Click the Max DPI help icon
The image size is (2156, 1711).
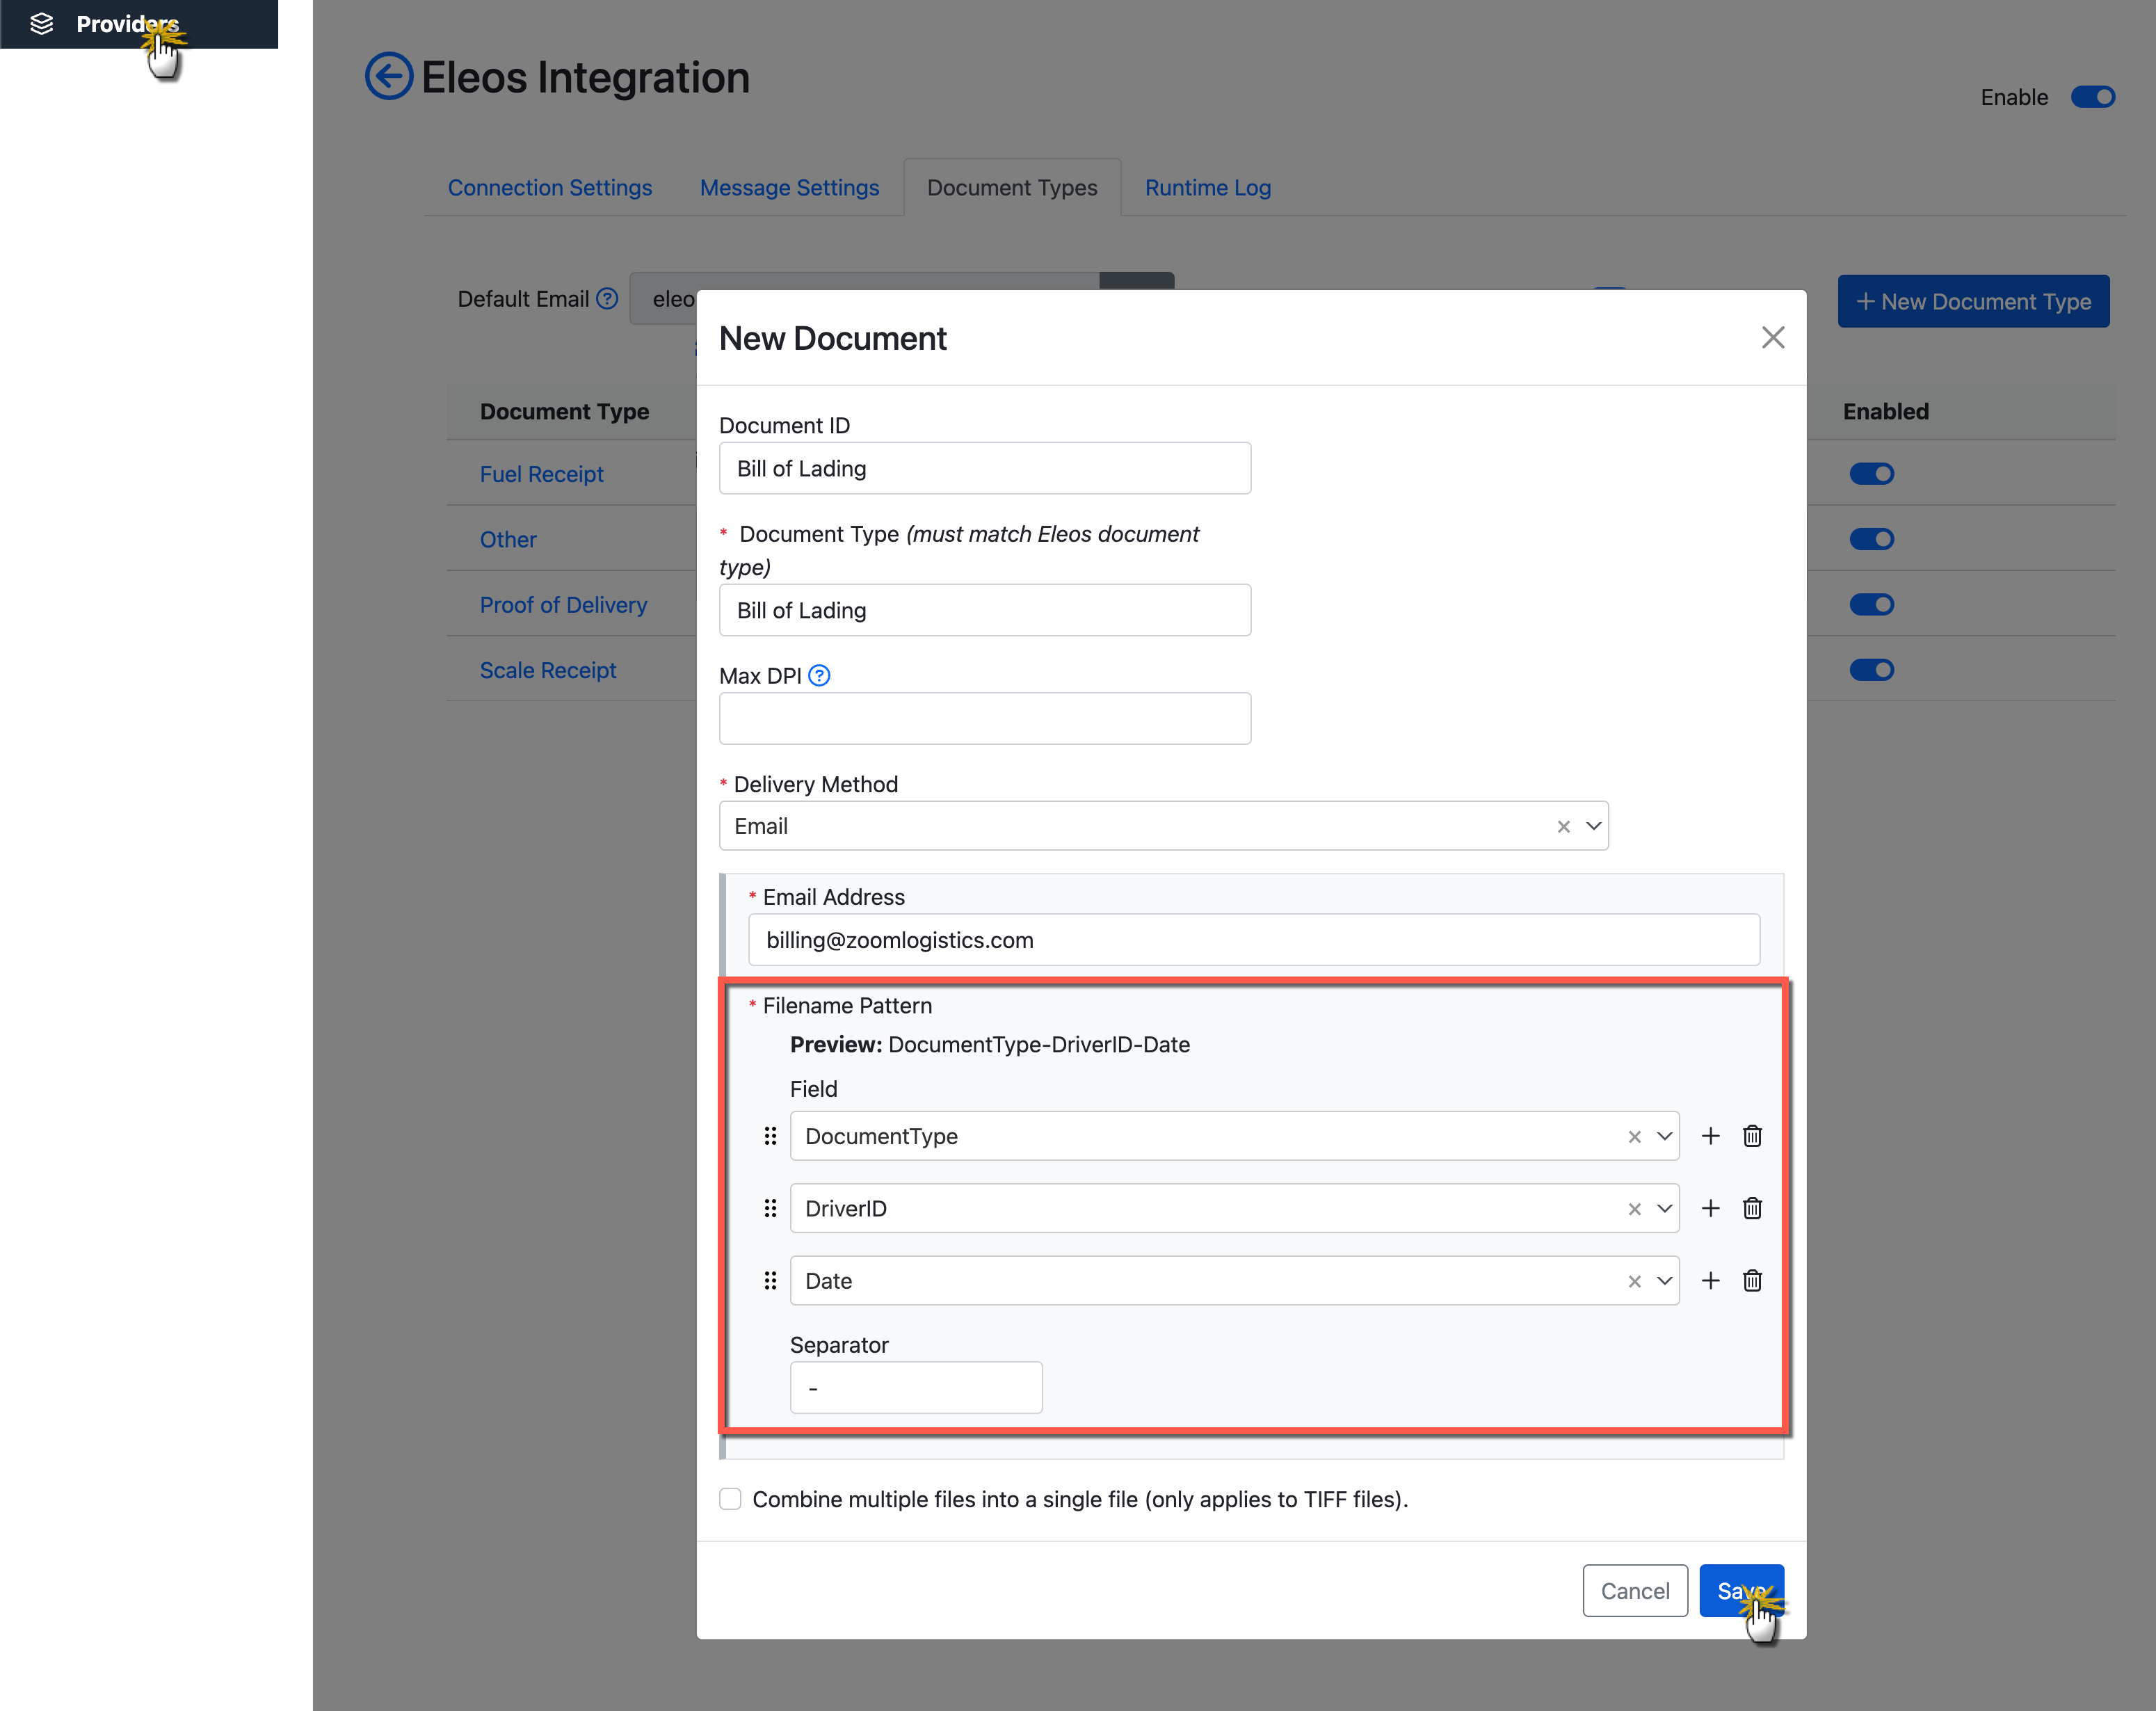(819, 676)
